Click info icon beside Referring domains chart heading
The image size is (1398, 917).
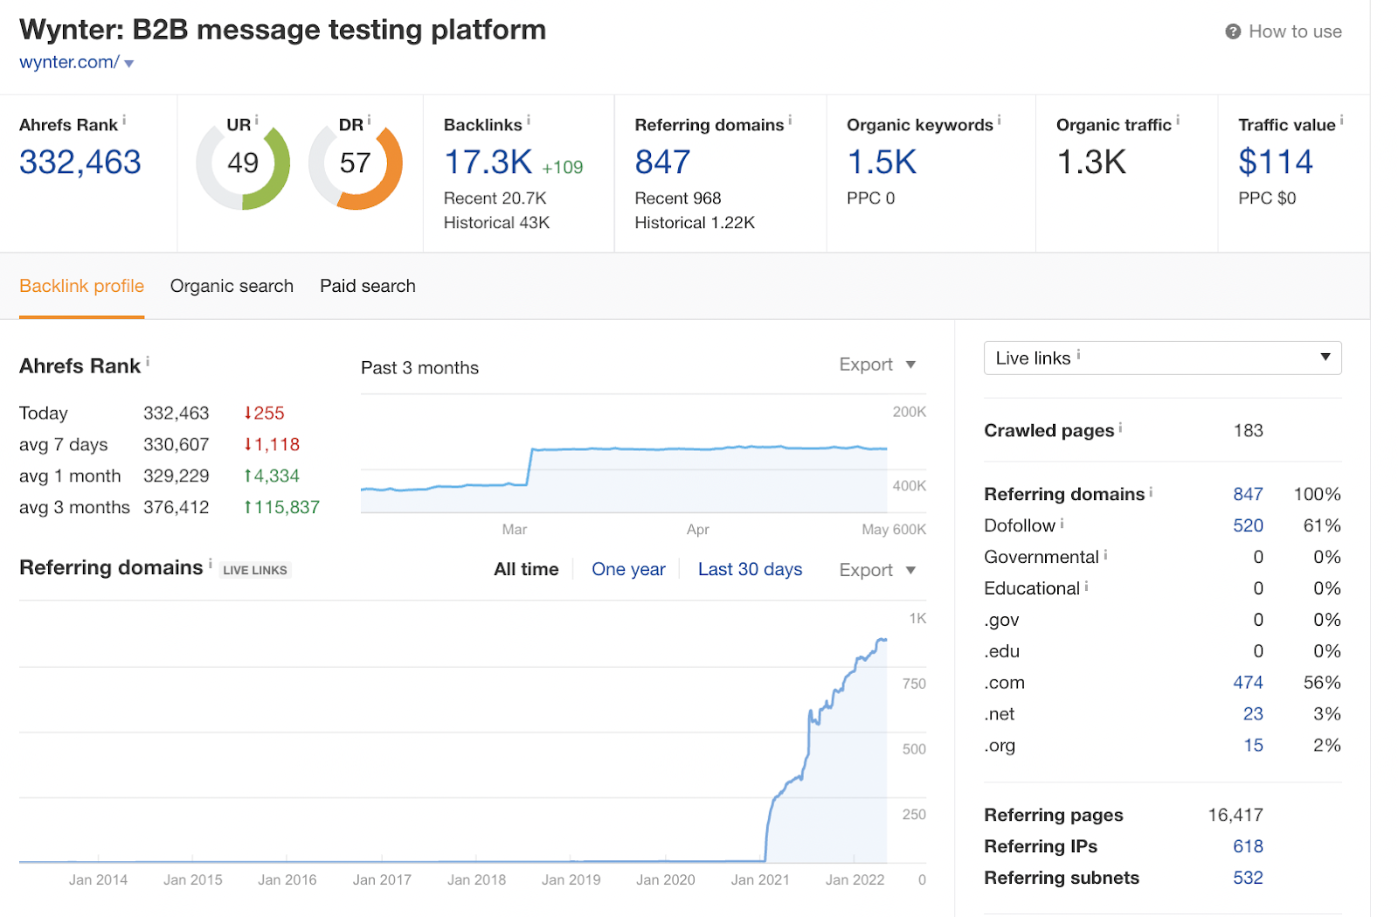point(210,563)
